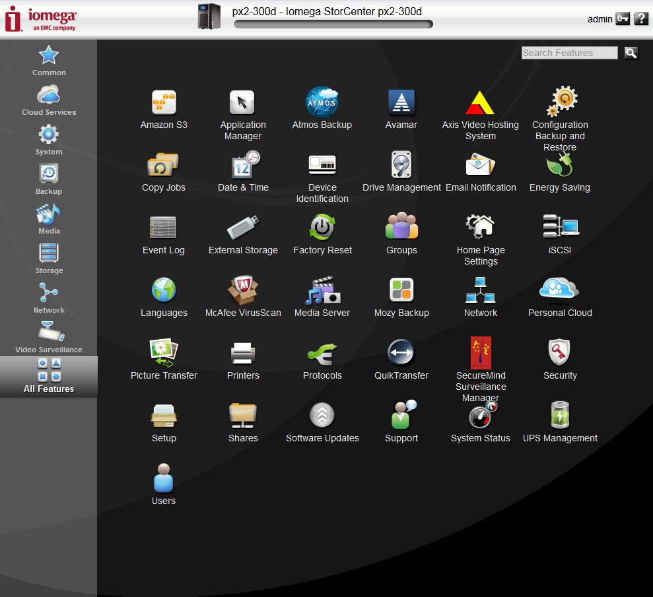View the Event Log

click(x=163, y=235)
